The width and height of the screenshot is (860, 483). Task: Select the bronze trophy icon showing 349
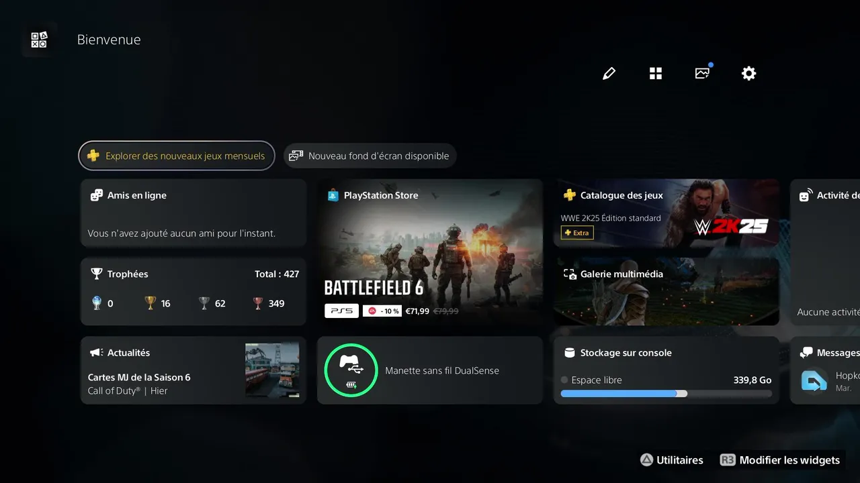click(258, 303)
